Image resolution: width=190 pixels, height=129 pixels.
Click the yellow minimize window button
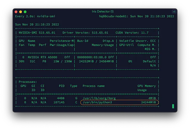pyautogui.click(x=20, y=12)
